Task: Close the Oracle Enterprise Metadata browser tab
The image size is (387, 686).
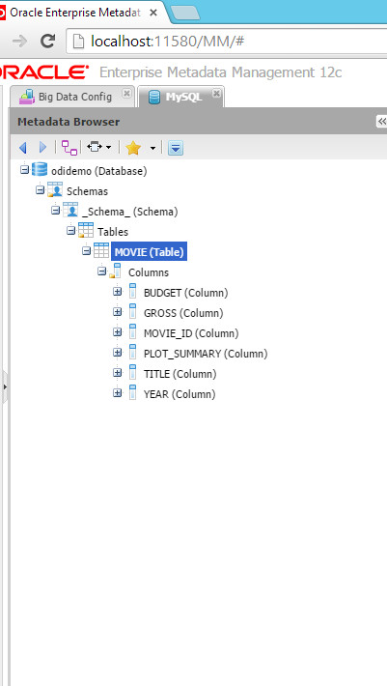Action: tap(152, 13)
